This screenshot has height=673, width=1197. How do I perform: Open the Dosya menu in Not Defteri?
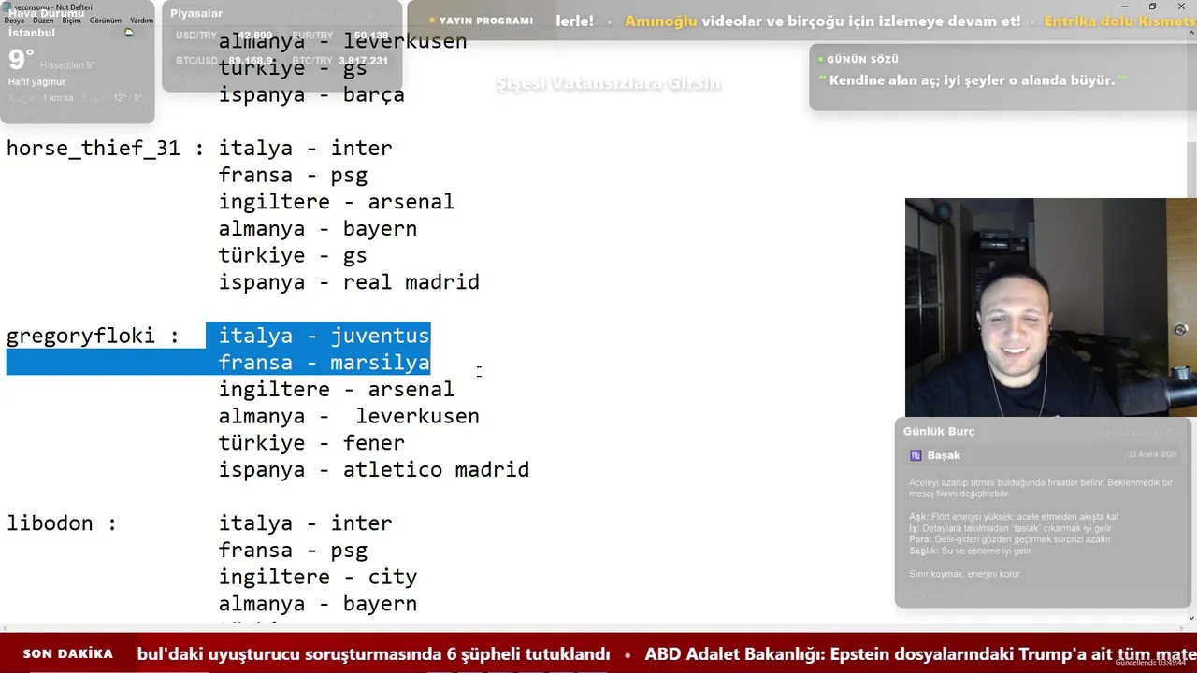tap(14, 21)
